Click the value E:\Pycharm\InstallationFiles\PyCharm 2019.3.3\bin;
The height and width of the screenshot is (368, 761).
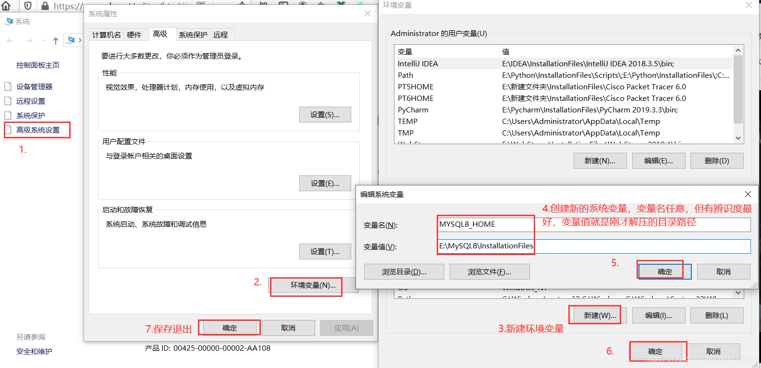[590, 110]
